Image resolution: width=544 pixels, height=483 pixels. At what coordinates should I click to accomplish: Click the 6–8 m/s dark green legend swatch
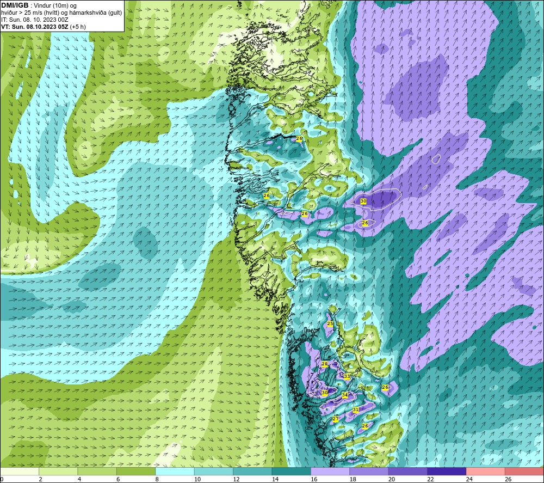(136, 472)
